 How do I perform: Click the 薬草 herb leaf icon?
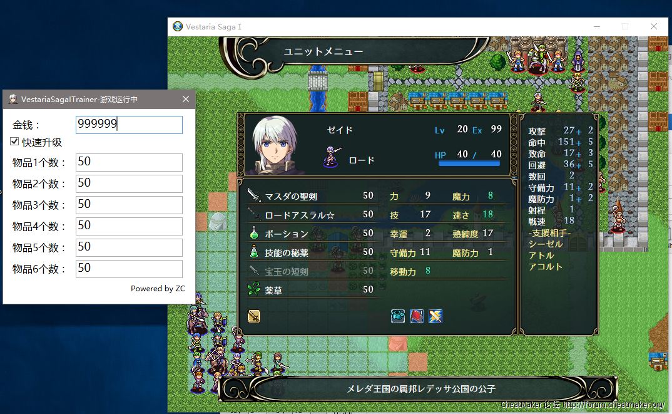253,289
